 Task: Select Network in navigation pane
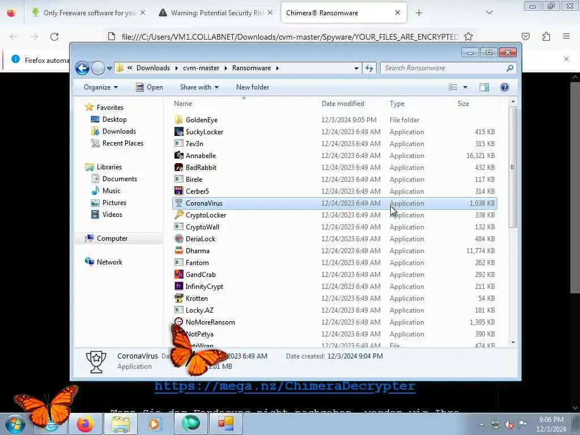pos(104,262)
